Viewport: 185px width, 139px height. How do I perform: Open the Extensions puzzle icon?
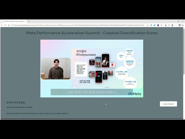coord(162,25)
